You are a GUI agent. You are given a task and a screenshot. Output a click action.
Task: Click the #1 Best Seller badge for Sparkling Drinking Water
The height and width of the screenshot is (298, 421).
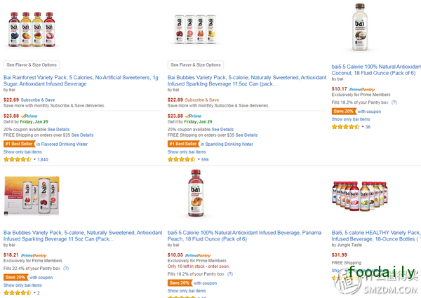pos(183,143)
